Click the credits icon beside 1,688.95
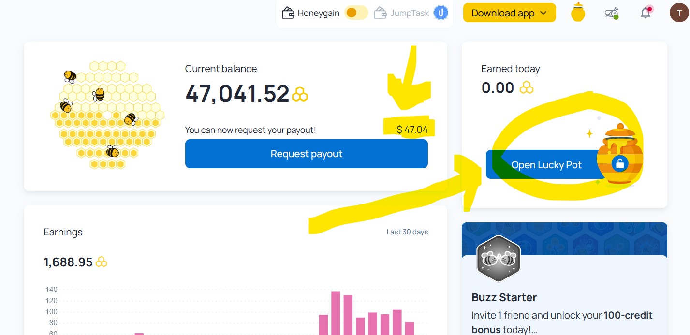This screenshot has width=690, height=335. [102, 262]
